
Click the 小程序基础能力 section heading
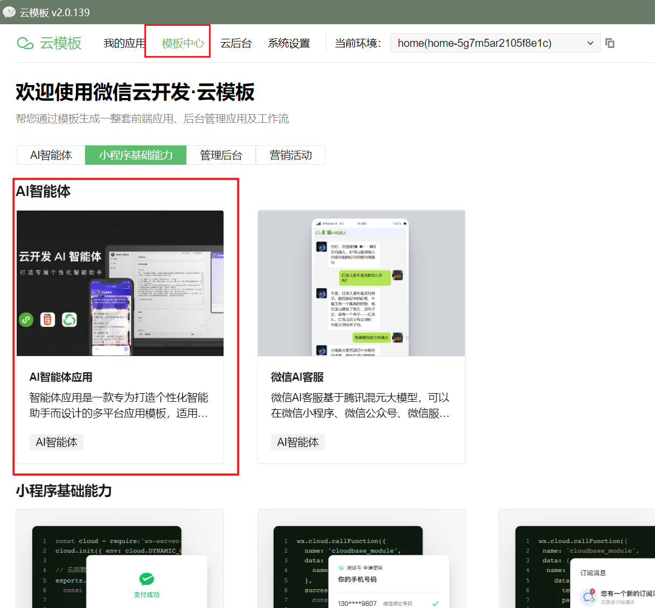(64, 491)
